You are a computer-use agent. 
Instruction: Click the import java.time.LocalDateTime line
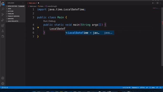coord(61,9)
